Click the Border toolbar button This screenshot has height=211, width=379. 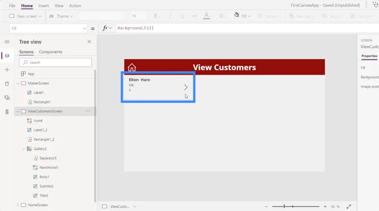coord(269,16)
